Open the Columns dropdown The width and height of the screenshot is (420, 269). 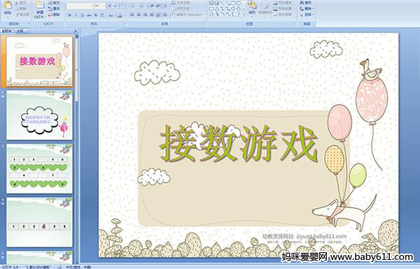(166, 15)
